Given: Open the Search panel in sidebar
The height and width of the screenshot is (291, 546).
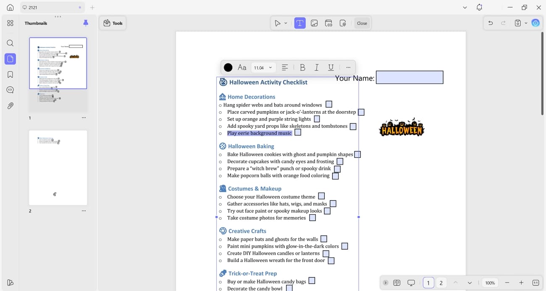Looking at the screenshot, I should [x=10, y=43].
